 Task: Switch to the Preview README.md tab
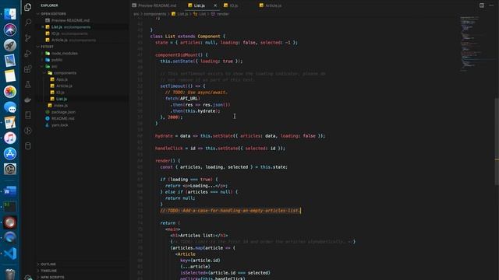click(x=154, y=5)
